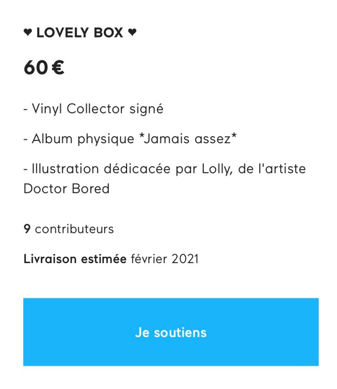Screen dimensions: 337x389
Task: Click the Vinyl Collector signé line
Action: pos(93,109)
